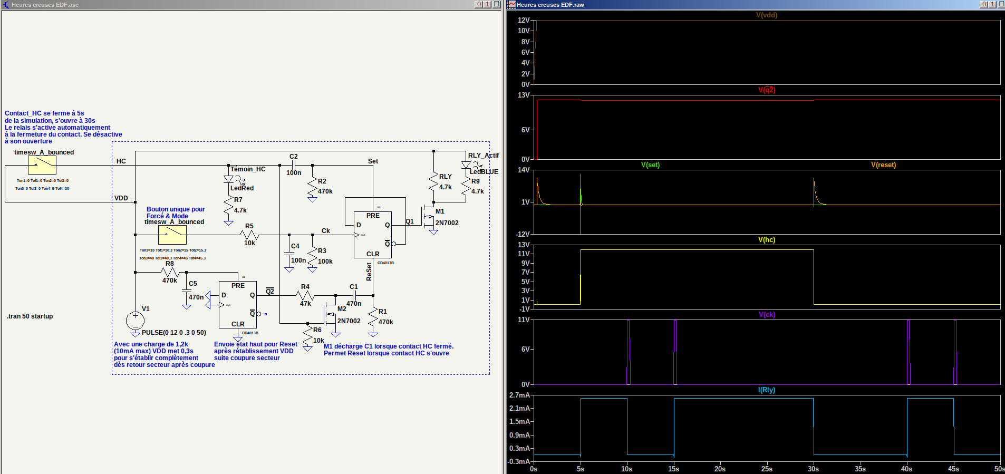Select the green V(set) trace label
This screenshot has width=1005, height=474.
point(650,165)
